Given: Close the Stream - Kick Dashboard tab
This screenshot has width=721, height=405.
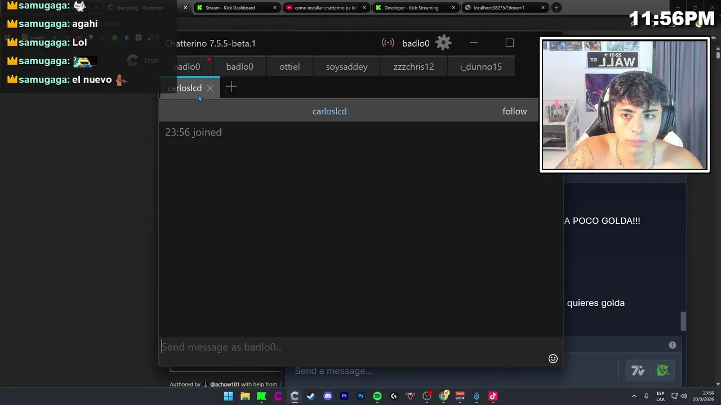Looking at the screenshot, I should tap(275, 8).
